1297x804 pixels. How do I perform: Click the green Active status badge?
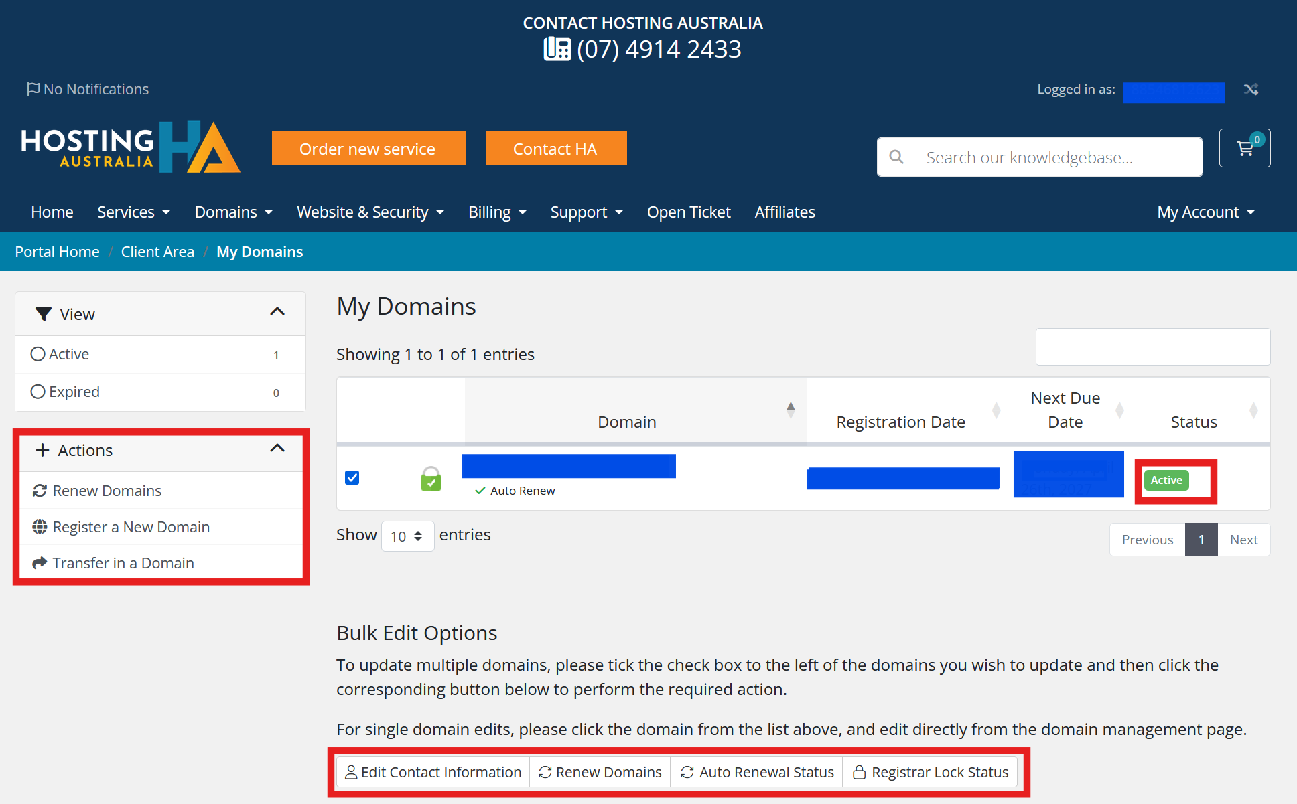[1166, 480]
